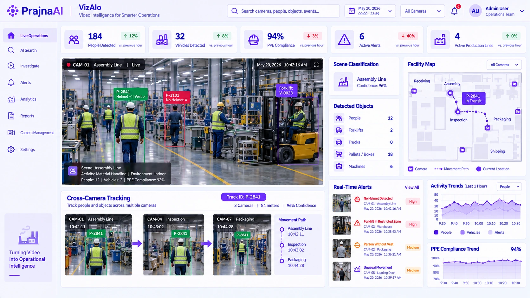The image size is (530, 298).
Task: Click the Shipping camera marker on map
Action: click(x=462, y=150)
